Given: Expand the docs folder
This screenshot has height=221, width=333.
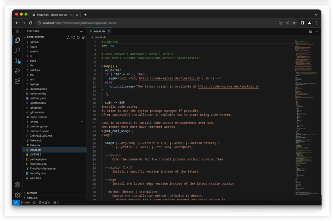Looking at the screenshot, I should point(33,61).
